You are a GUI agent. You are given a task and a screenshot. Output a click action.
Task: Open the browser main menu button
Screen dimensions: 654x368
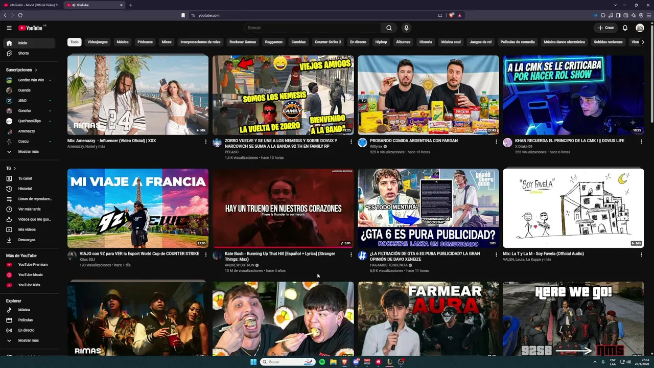pyautogui.click(x=649, y=15)
